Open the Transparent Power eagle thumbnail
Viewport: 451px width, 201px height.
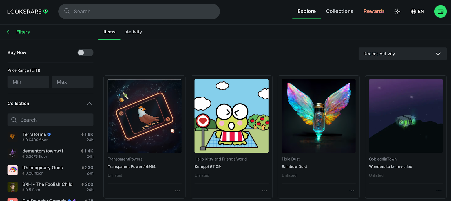coord(145,116)
